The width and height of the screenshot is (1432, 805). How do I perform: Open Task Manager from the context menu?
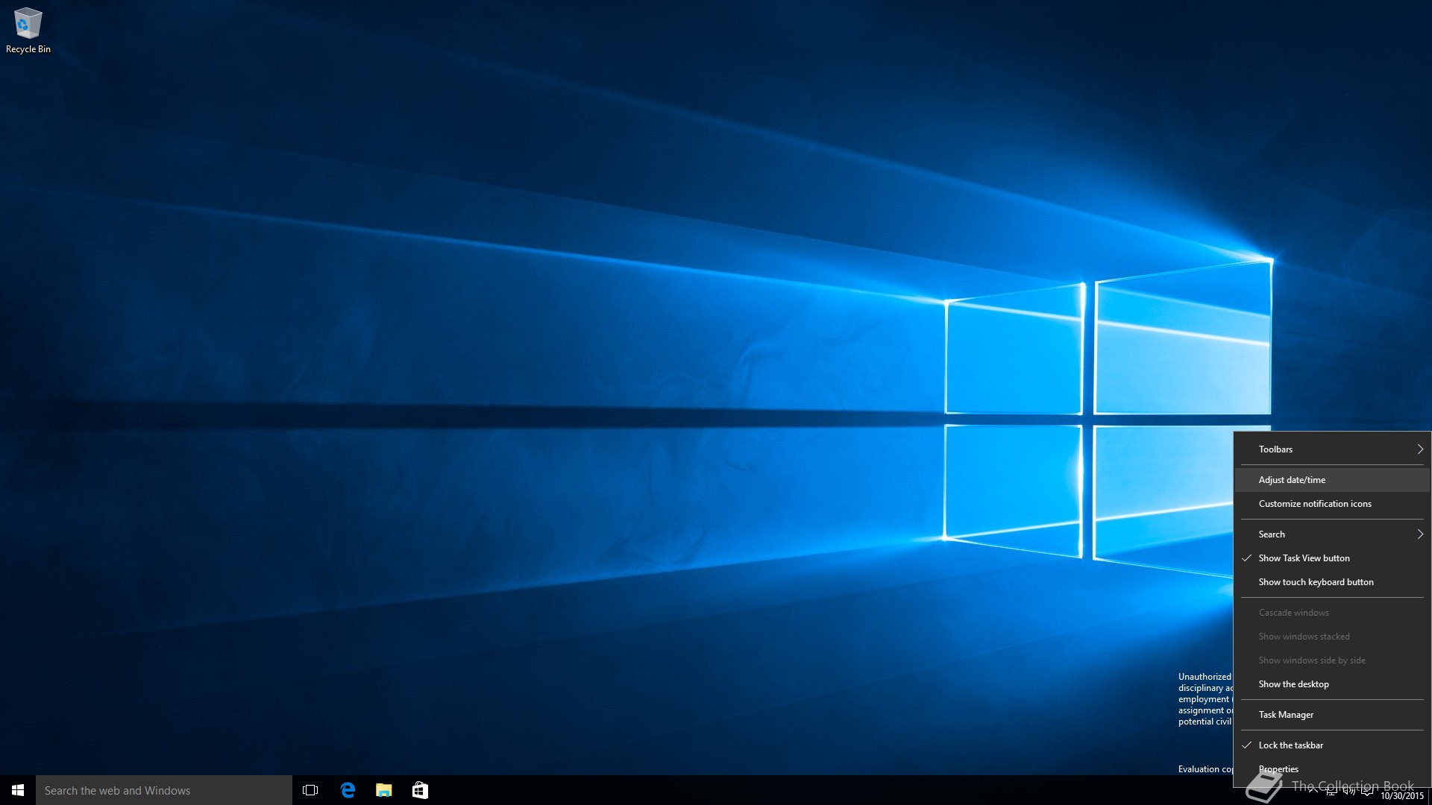(x=1332, y=715)
